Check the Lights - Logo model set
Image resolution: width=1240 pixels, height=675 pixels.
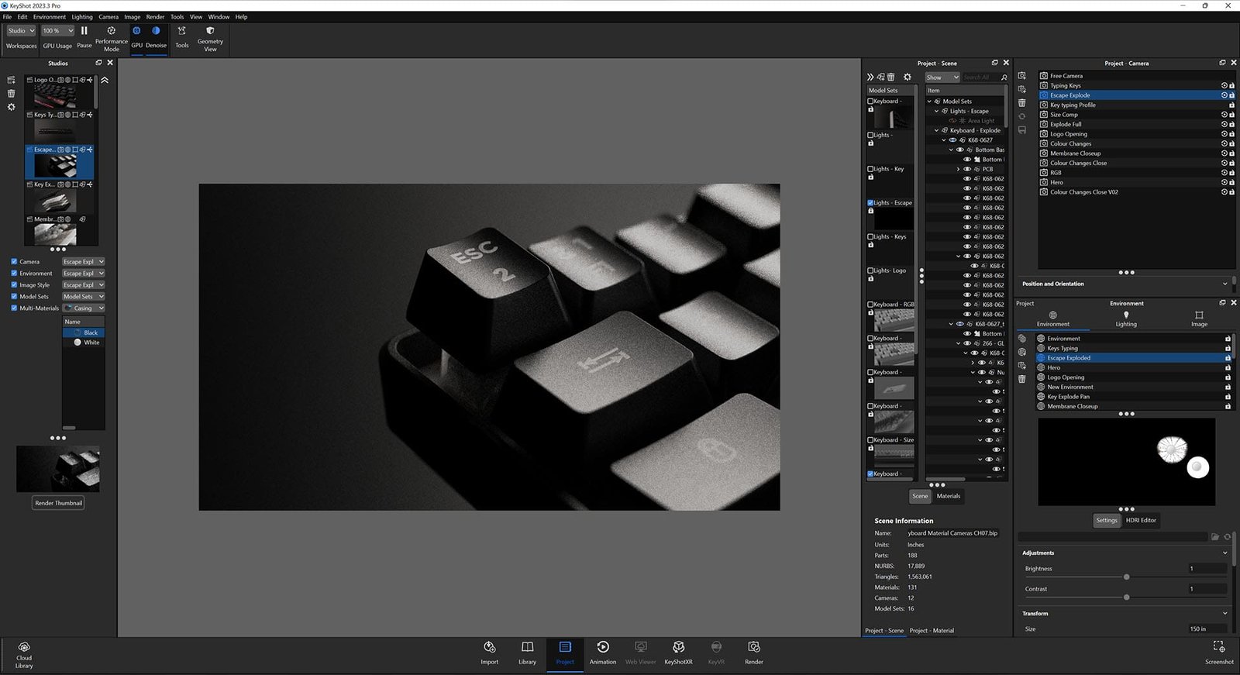[x=870, y=270]
